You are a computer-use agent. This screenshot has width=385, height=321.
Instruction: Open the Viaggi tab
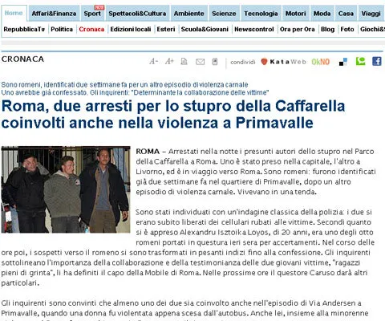371,14
